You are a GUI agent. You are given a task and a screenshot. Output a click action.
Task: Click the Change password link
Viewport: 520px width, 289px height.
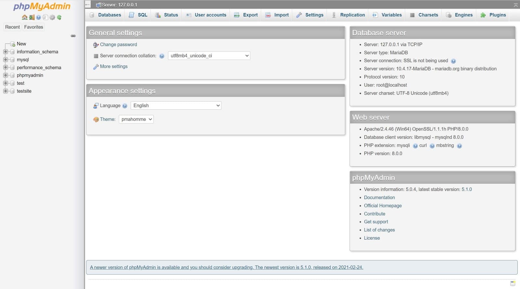(118, 44)
